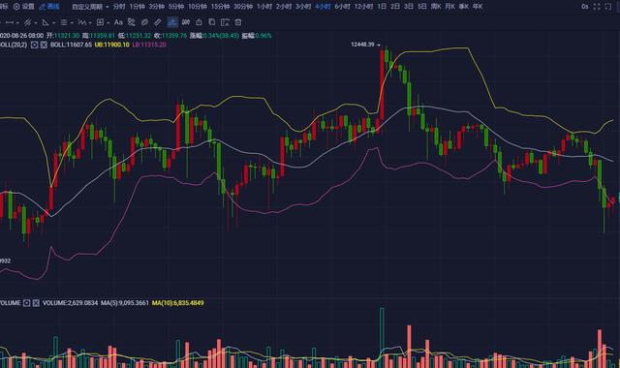Image resolution: width=620 pixels, height=368 pixels.
Task: Switch to 周K weekly chart
Action: pos(436,7)
